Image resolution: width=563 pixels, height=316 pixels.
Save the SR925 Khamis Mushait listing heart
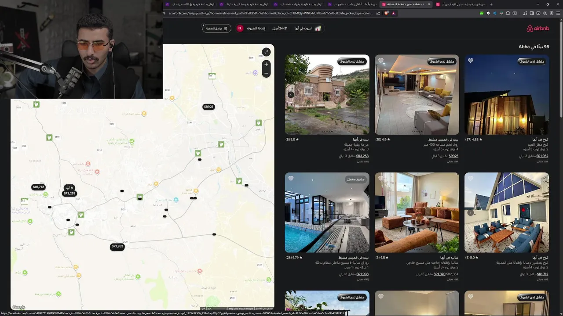[381, 61]
